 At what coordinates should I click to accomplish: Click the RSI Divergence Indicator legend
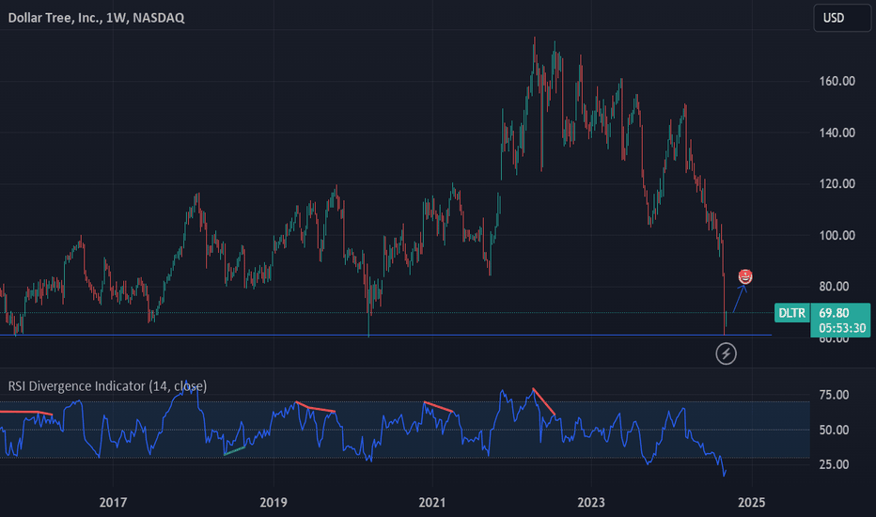click(107, 386)
